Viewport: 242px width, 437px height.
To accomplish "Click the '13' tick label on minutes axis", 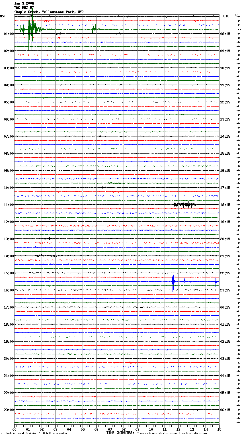I will (x=192, y=429).
